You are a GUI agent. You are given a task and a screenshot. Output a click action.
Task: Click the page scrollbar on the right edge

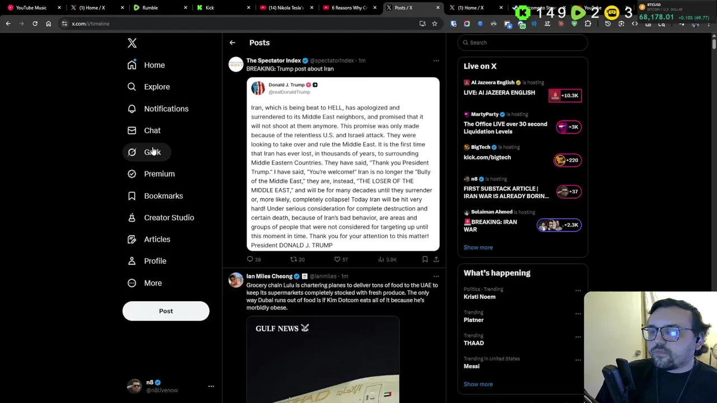[x=714, y=44]
